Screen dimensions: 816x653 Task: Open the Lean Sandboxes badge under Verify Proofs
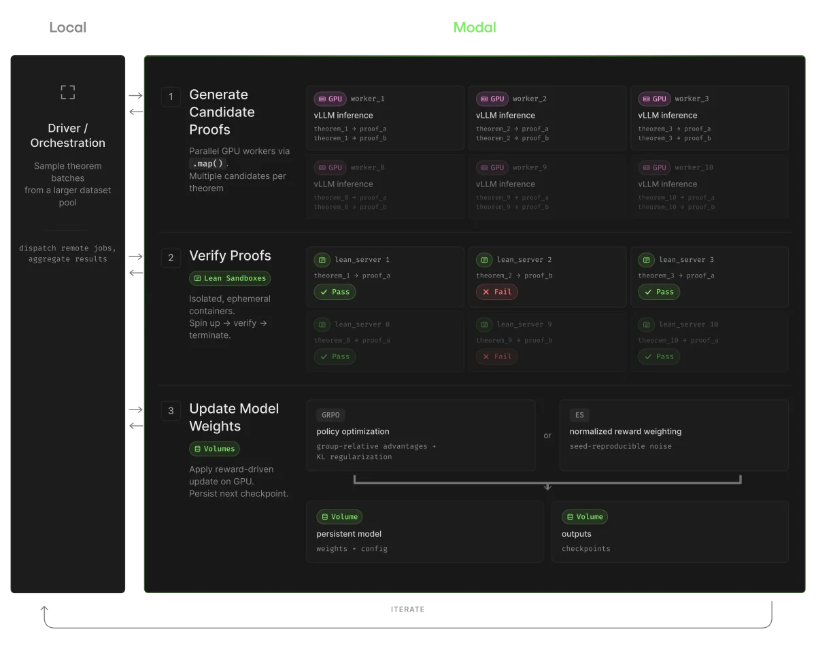tap(230, 278)
